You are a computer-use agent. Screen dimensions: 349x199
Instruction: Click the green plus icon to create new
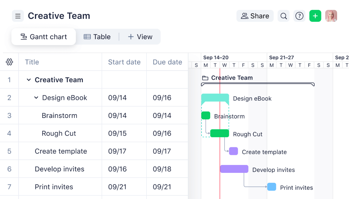click(315, 16)
